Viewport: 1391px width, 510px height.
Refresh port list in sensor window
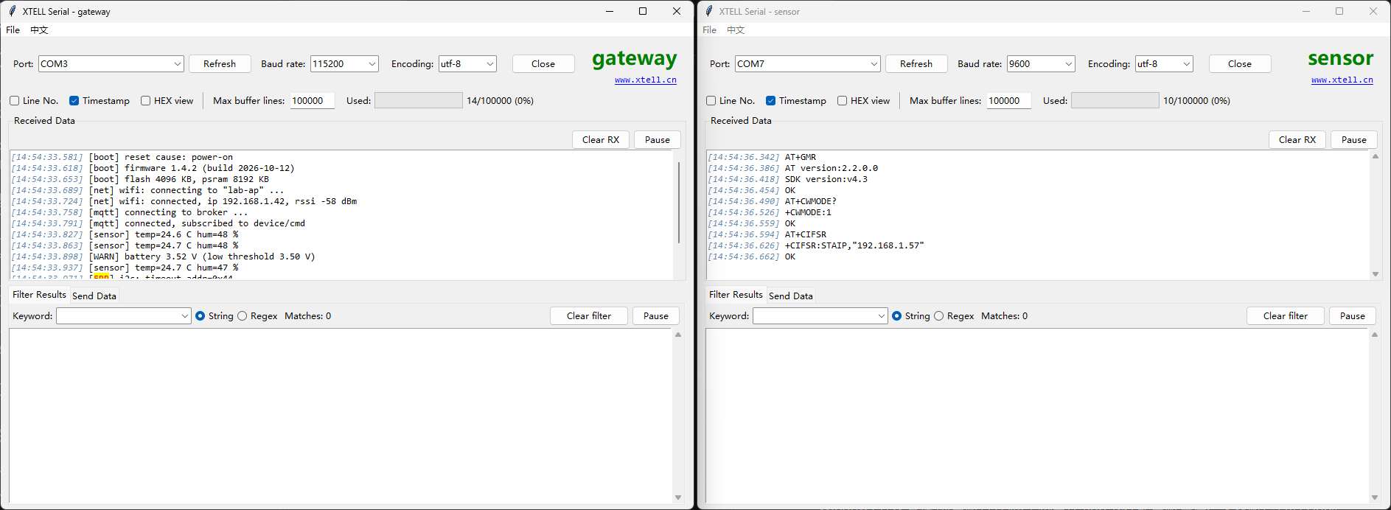click(916, 64)
